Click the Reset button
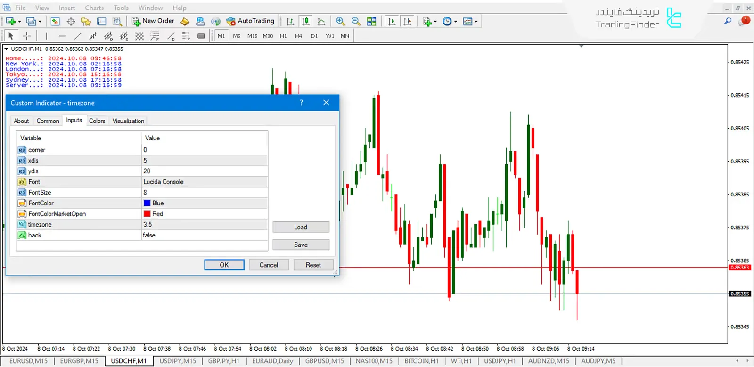The width and height of the screenshot is (754, 367). (x=313, y=265)
